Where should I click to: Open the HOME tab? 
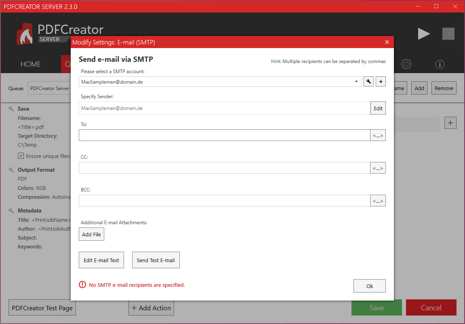point(31,64)
